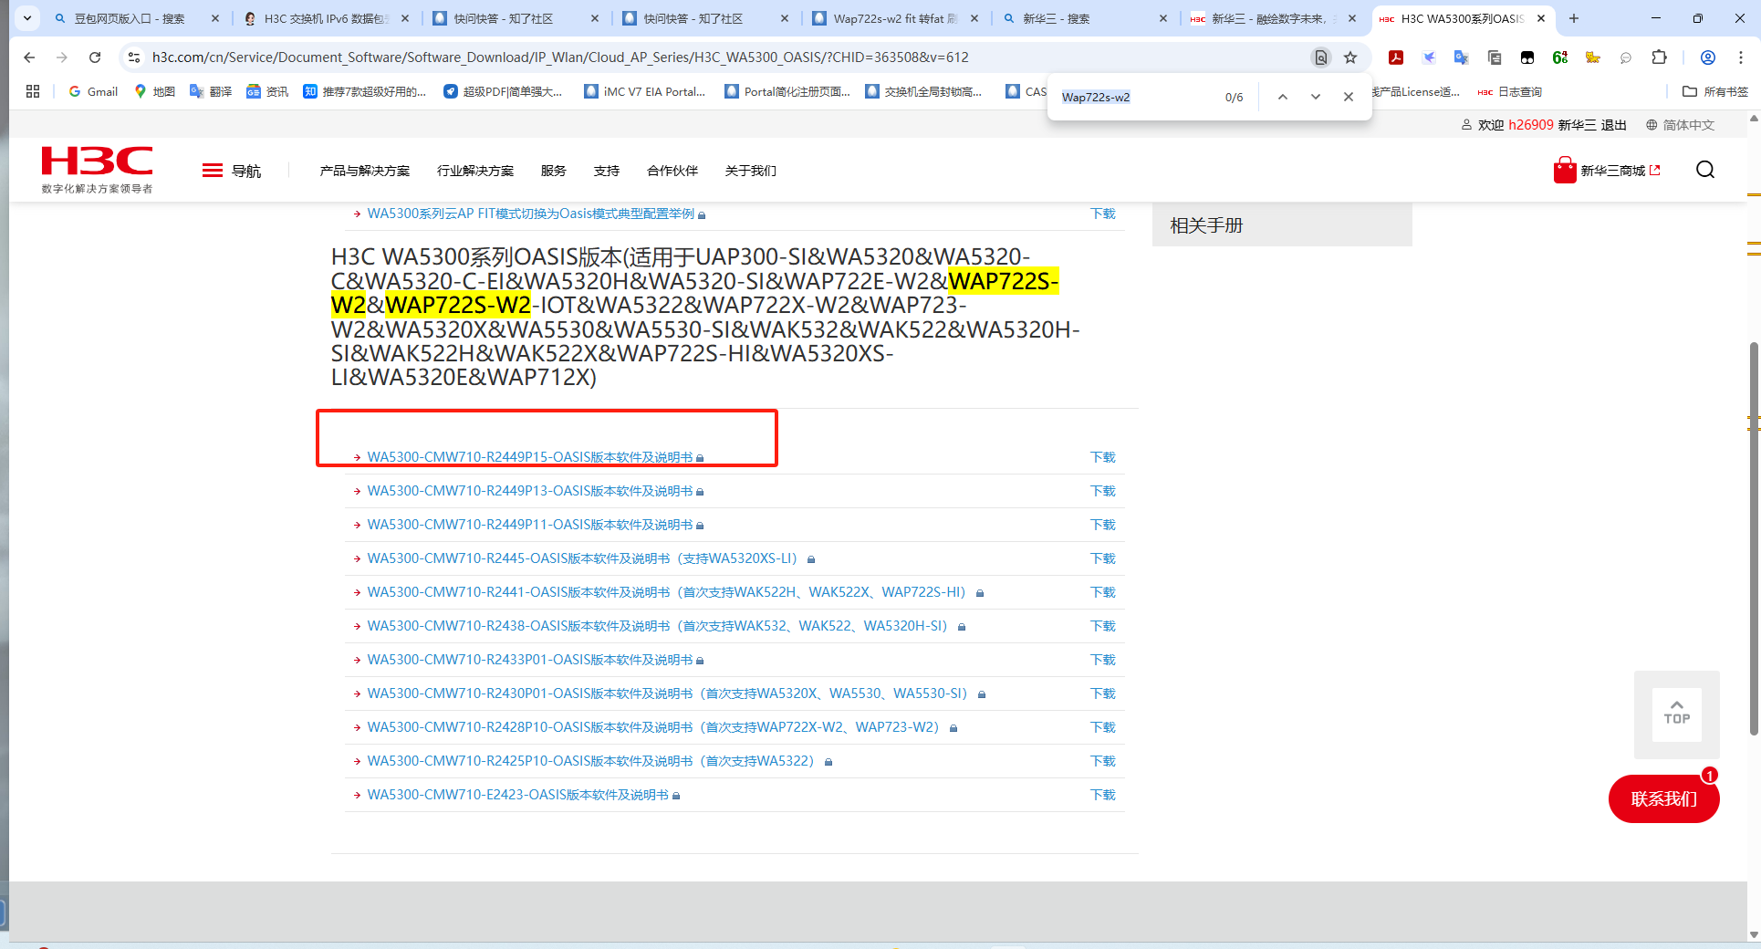This screenshot has height=949, width=1761.
Task: Click the H3C logo
Action: (97, 170)
